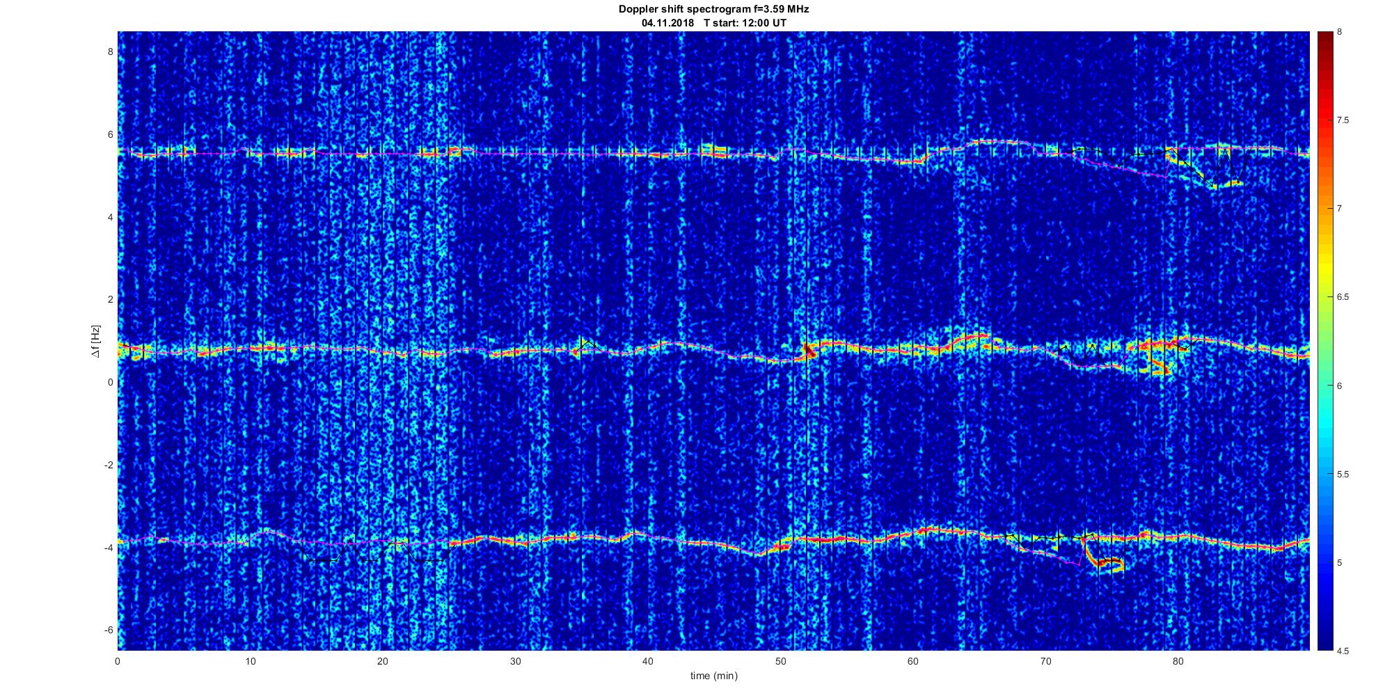
Task: Click y-axis tick label '6'
Action: 110,134
